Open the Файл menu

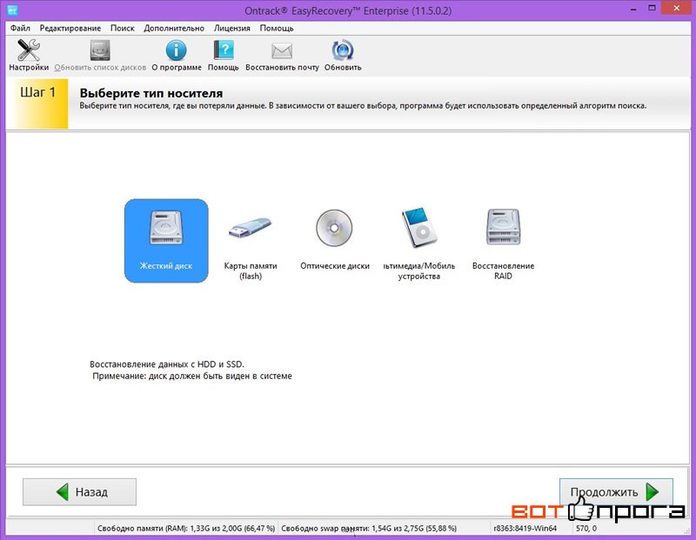[x=20, y=28]
